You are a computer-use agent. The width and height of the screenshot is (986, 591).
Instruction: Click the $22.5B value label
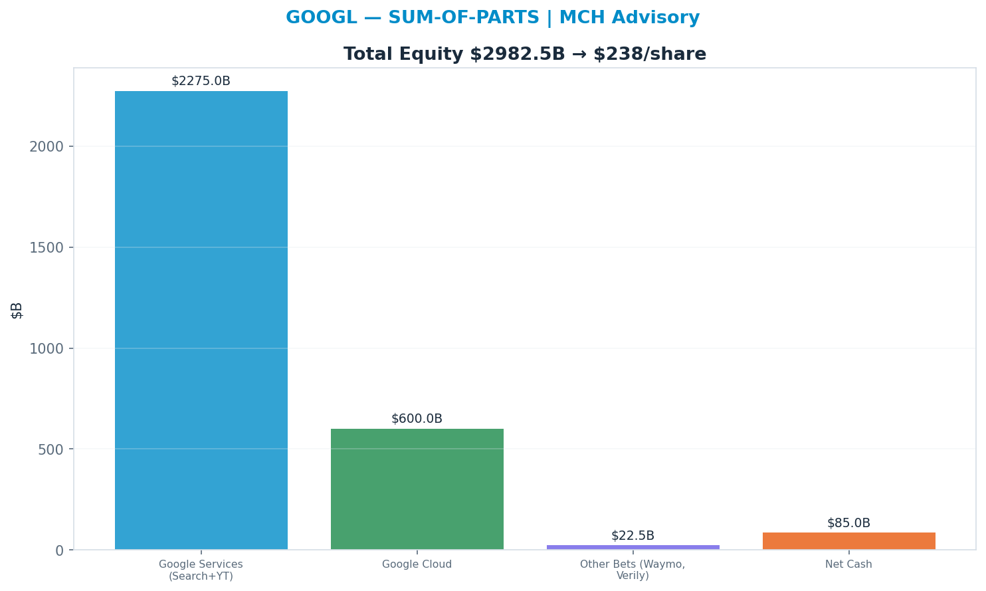tap(633, 536)
